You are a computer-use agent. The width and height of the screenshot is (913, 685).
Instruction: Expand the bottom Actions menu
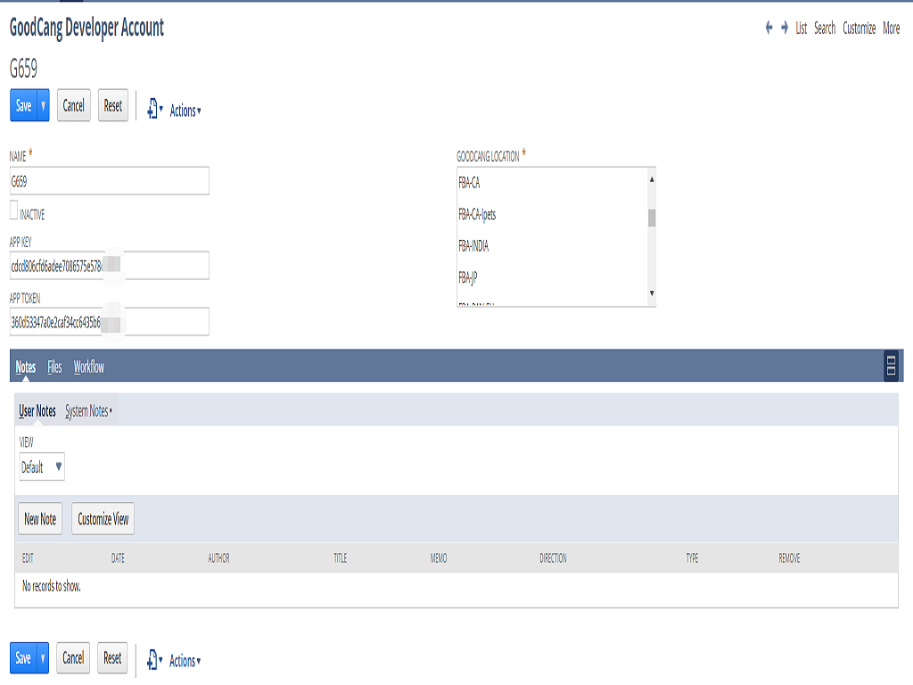185,661
